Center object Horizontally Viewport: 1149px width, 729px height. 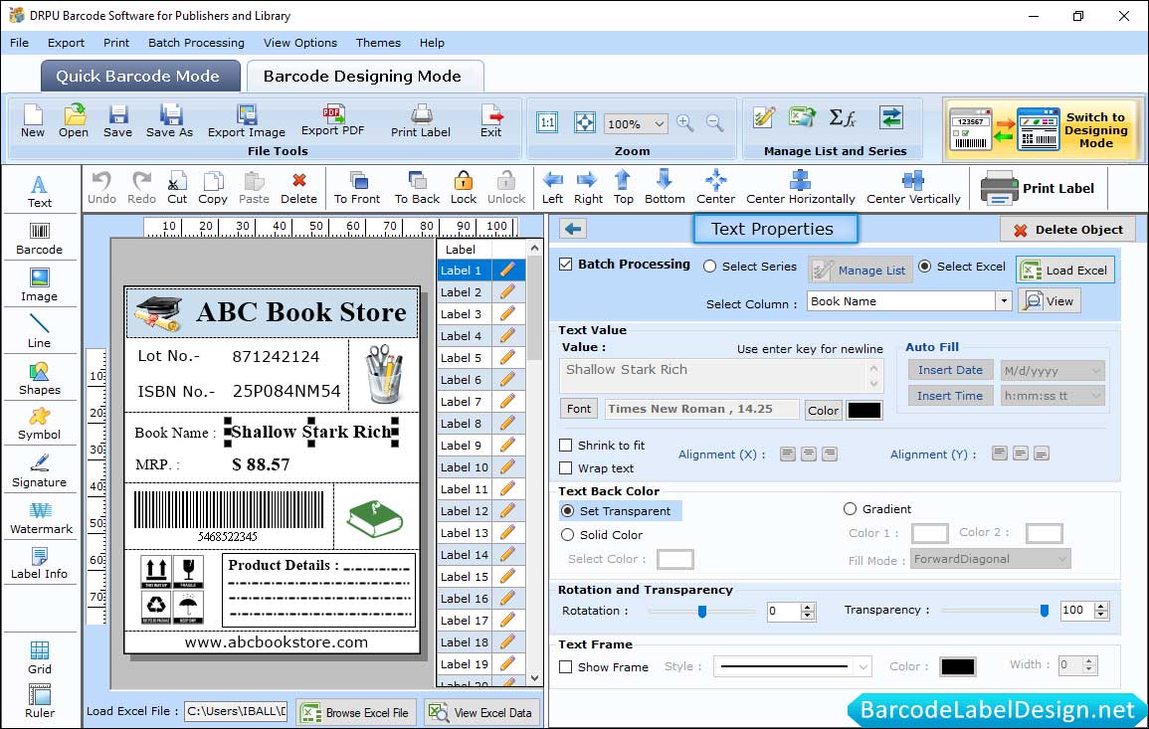(x=800, y=188)
